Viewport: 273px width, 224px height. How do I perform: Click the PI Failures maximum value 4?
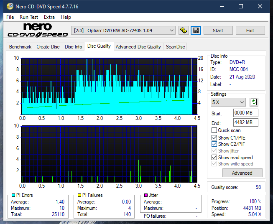tap(130, 208)
